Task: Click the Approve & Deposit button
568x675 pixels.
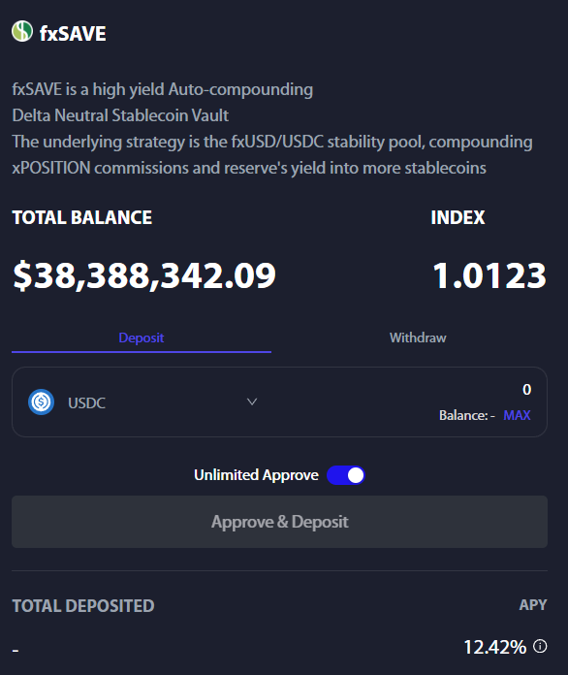Action: 280,522
